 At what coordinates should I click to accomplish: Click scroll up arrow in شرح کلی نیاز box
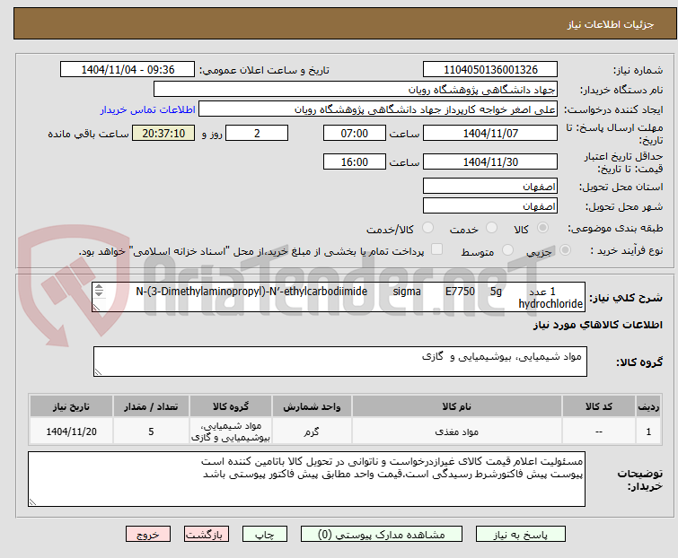click(99, 287)
